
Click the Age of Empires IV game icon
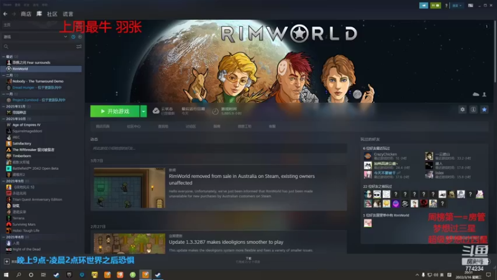coord(9,125)
